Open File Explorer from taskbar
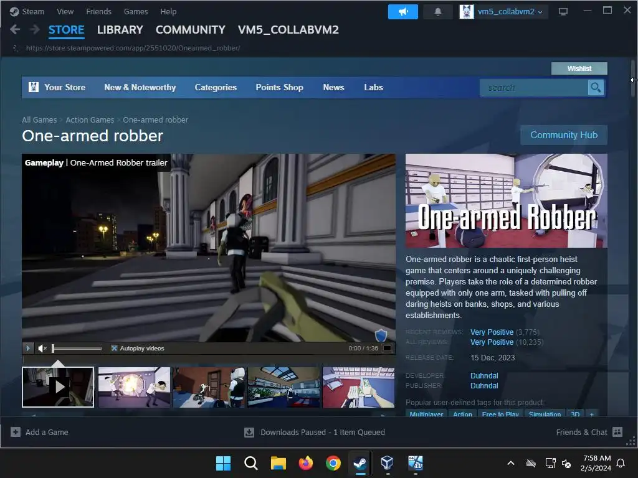Image resolution: width=638 pixels, height=478 pixels. [279, 463]
